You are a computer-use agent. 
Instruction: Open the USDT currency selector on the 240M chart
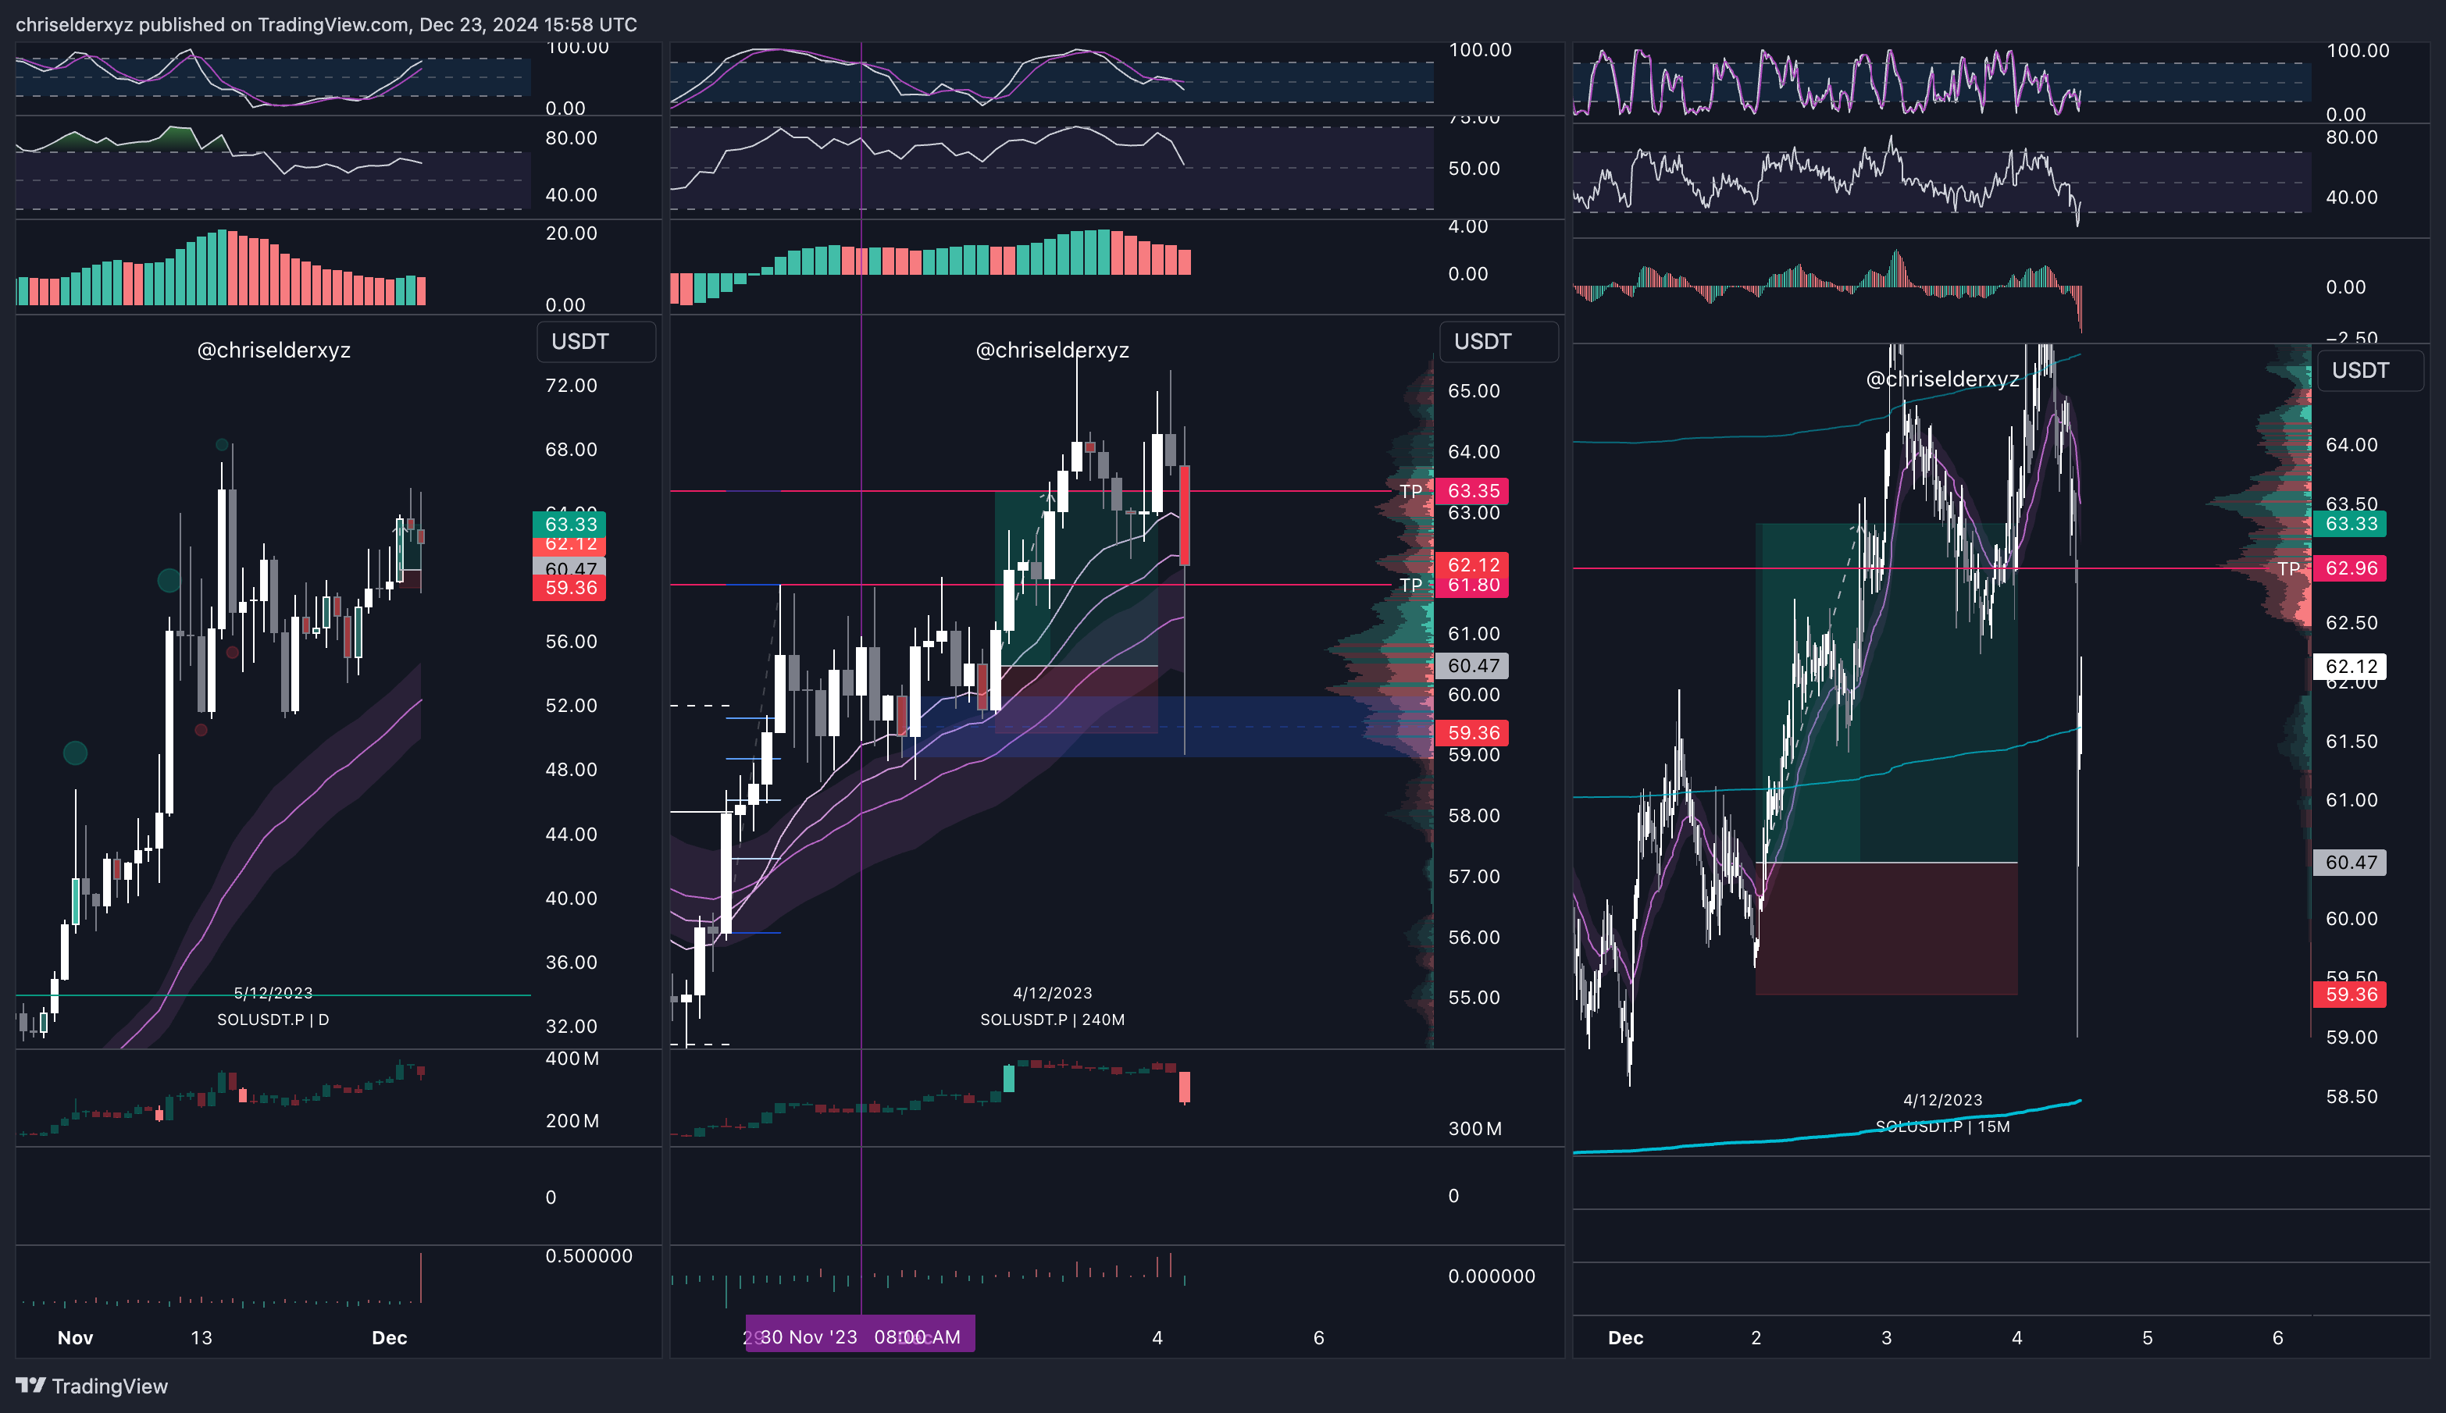[1498, 342]
